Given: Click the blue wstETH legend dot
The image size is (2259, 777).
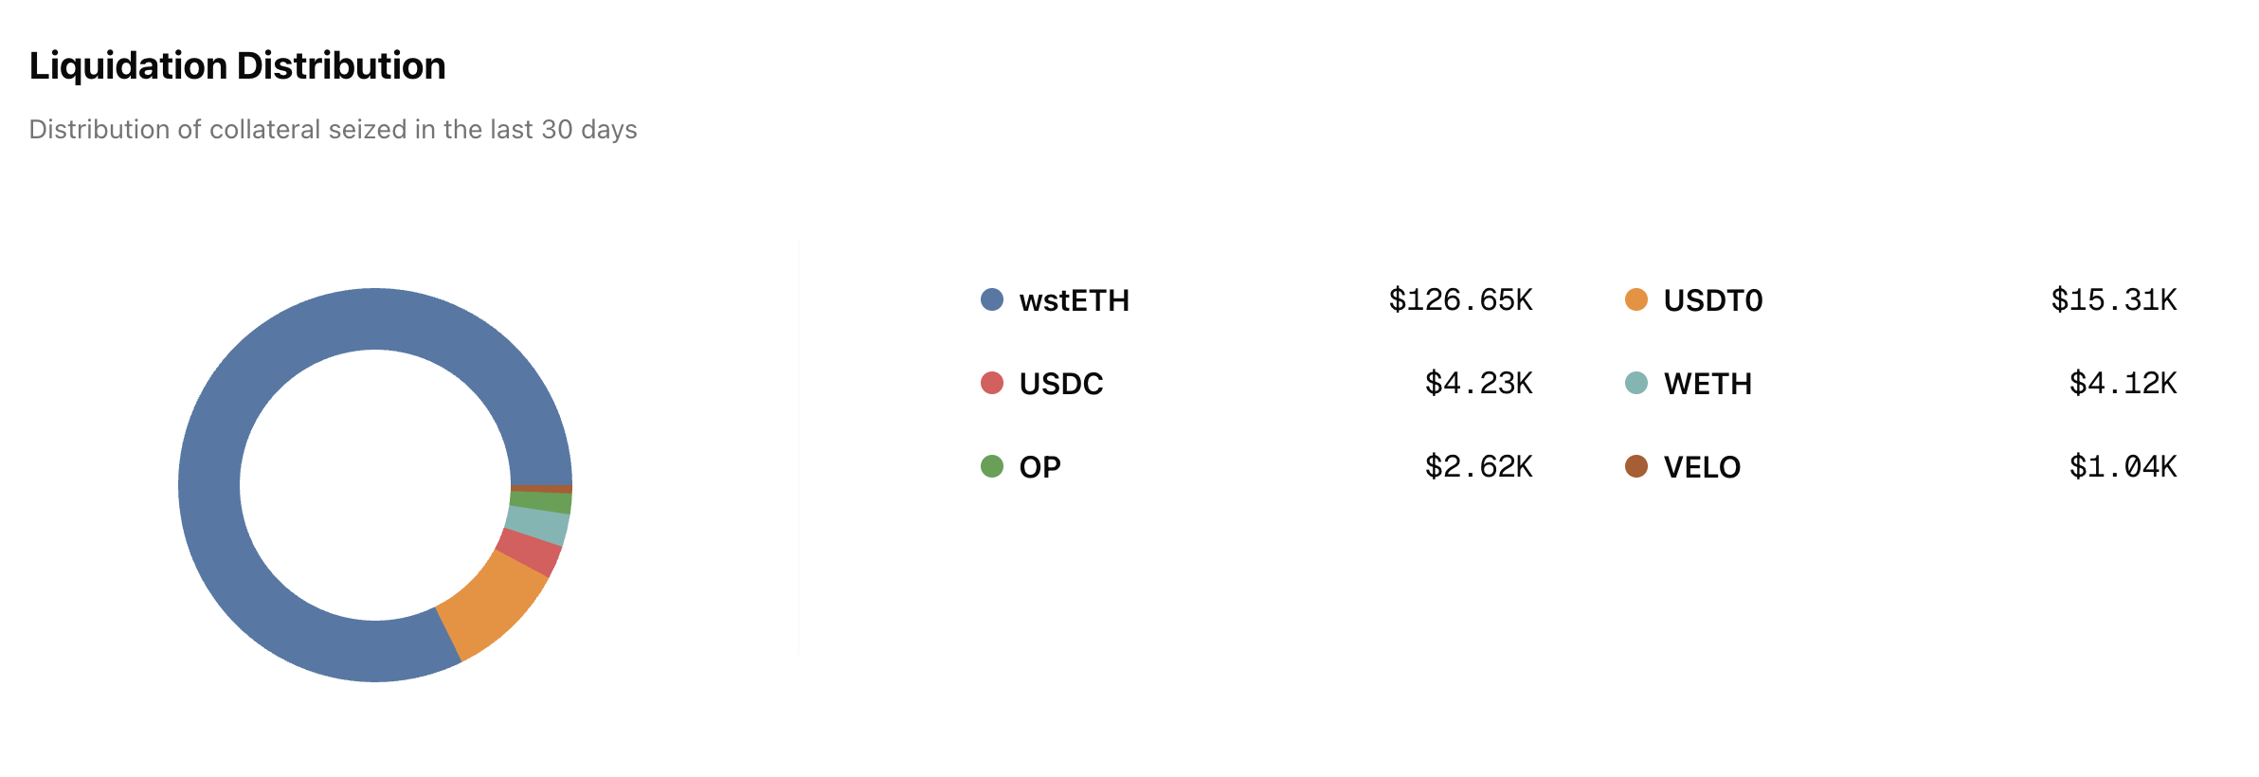Looking at the screenshot, I should point(992,299).
